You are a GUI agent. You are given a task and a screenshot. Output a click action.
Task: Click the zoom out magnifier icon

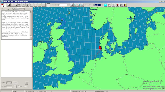click(x=16, y=5)
